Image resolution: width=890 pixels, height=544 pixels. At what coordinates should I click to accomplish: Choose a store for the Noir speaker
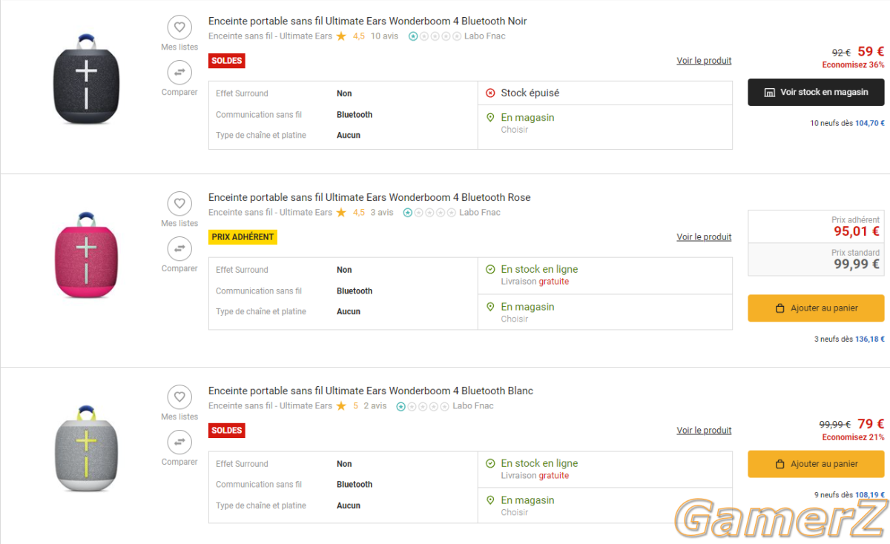pyautogui.click(x=515, y=130)
